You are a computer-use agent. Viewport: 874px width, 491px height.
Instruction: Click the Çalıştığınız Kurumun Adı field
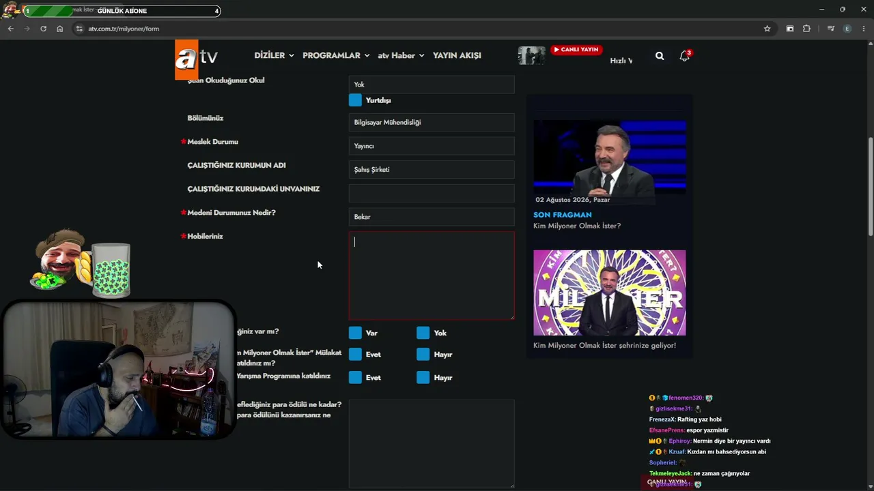tap(432, 170)
